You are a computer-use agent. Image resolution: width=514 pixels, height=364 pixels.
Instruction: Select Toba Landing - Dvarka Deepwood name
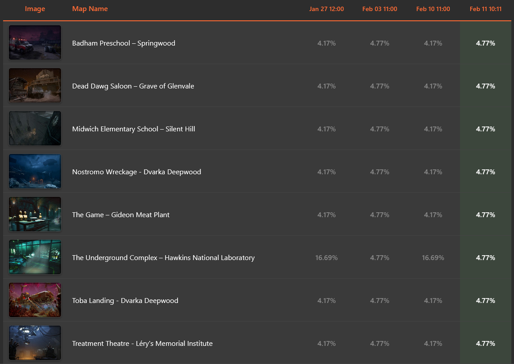[125, 301]
